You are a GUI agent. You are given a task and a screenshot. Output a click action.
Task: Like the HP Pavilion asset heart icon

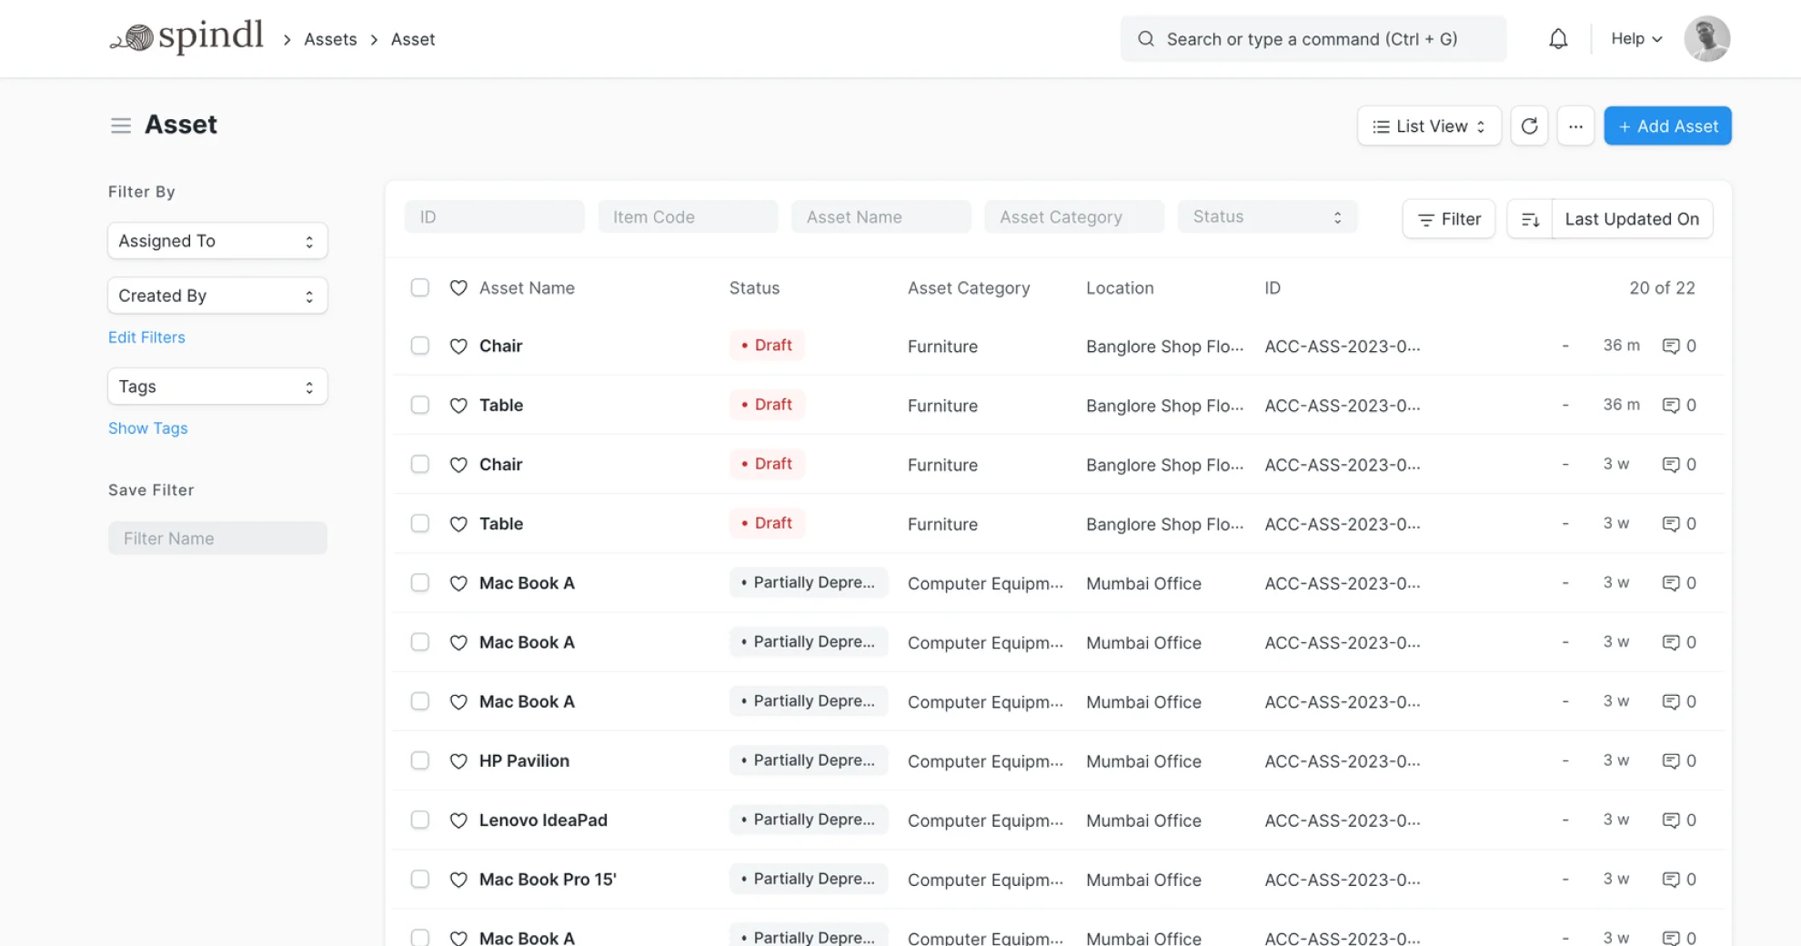point(458,761)
